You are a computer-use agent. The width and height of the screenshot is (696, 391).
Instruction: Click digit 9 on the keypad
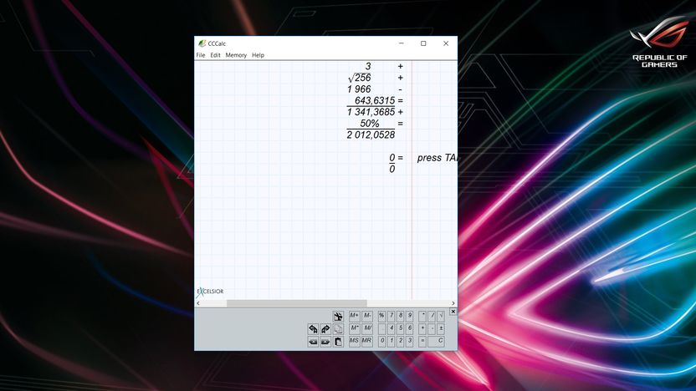(x=409, y=317)
